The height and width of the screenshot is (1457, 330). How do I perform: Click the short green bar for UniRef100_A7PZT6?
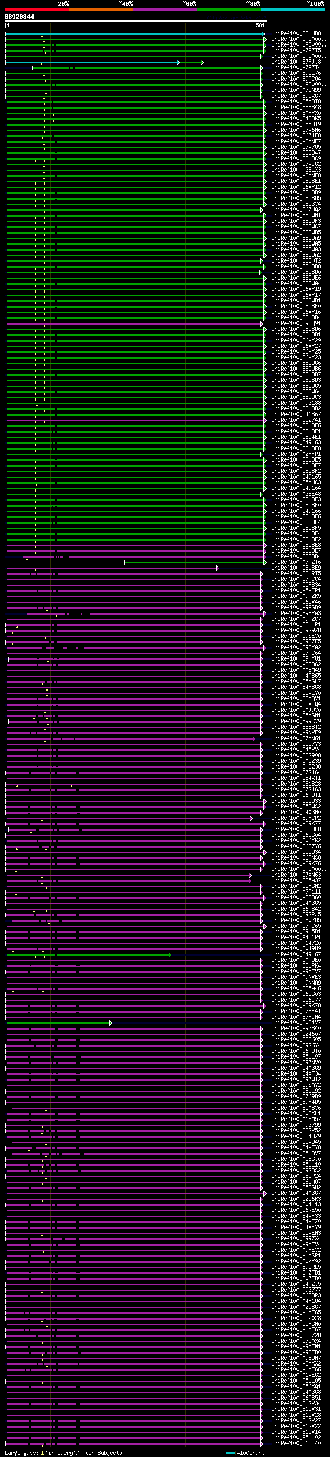(195, 563)
